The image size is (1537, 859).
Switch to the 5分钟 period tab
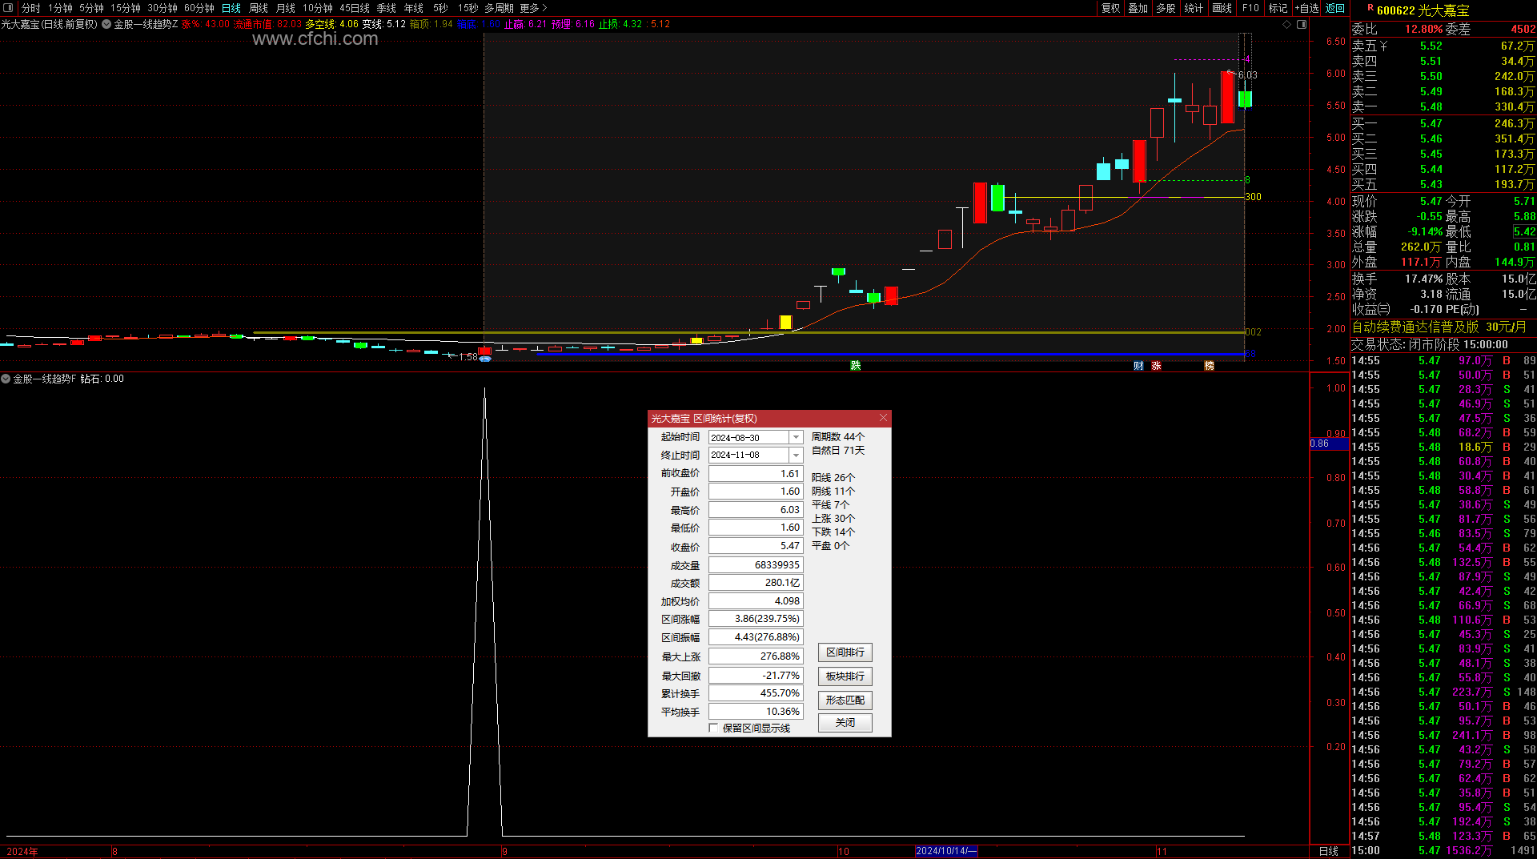[91, 8]
